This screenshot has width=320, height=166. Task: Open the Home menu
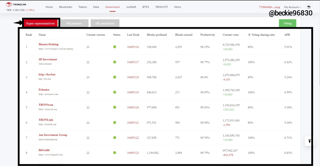tap(49, 7)
